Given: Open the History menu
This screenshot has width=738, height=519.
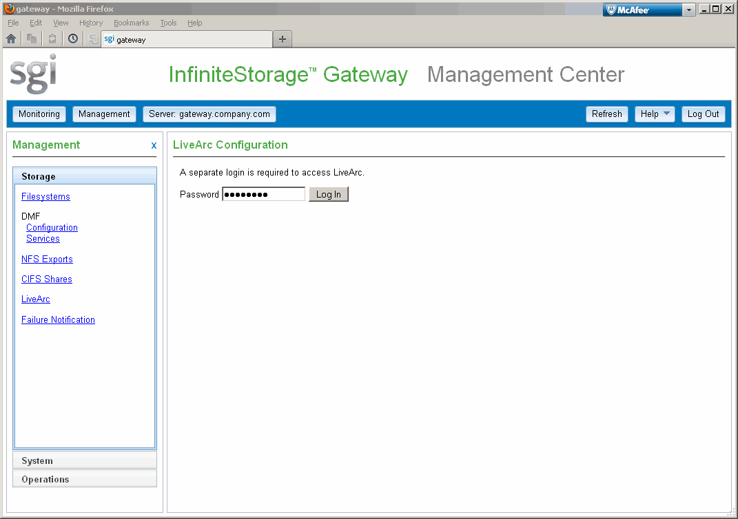Looking at the screenshot, I should (x=91, y=23).
